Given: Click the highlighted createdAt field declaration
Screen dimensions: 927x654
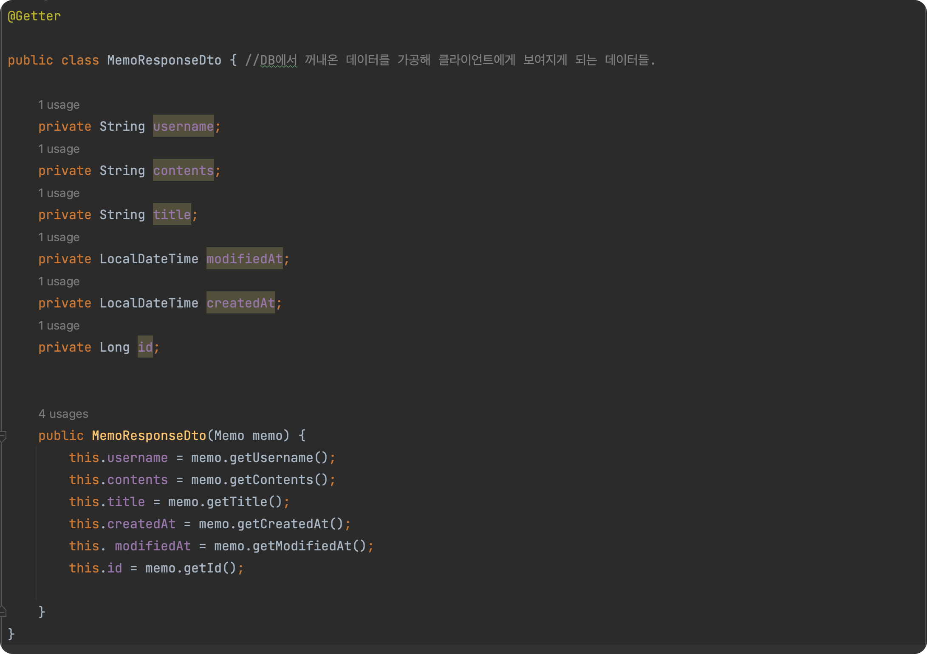Looking at the screenshot, I should pos(240,303).
